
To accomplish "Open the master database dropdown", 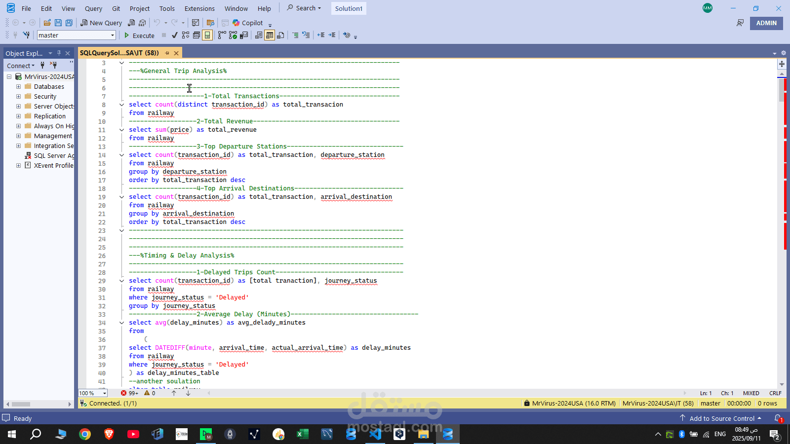I will 113,35.
